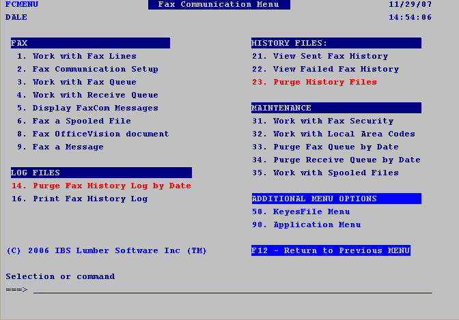Open View Sent Fax History
Screen dimensions: 459x320
click(320, 56)
